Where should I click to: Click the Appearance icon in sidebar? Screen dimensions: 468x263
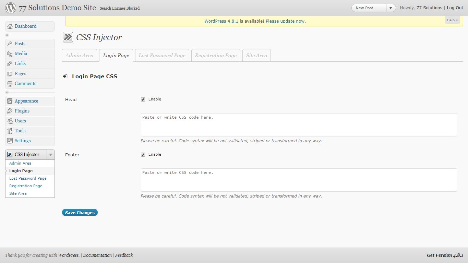tap(10, 101)
